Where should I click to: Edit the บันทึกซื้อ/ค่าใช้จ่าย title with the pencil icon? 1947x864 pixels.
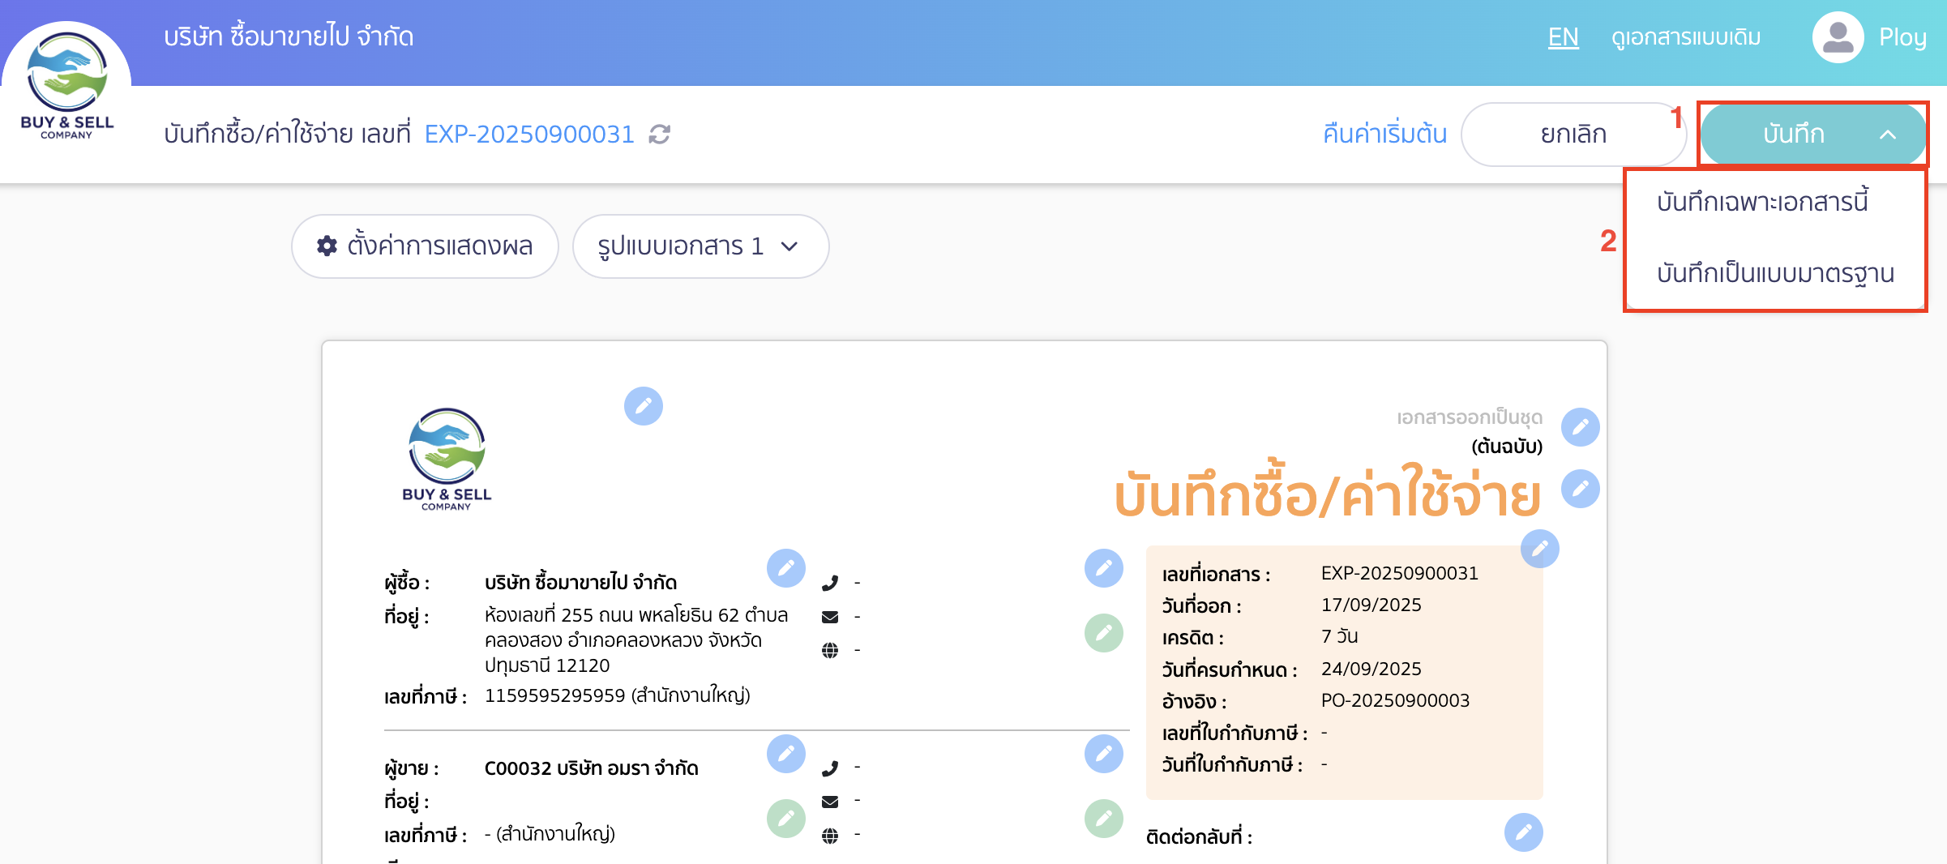click(1581, 489)
